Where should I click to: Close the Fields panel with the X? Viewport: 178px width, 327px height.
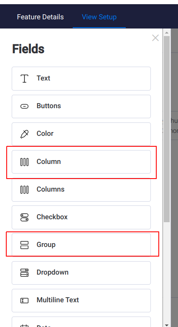point(155,38)
